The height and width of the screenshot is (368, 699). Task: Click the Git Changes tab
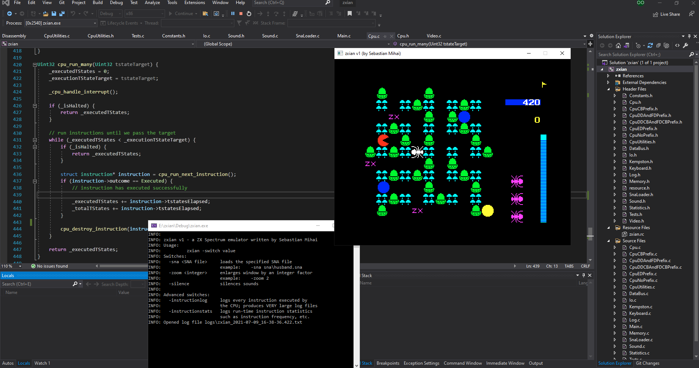tap(647, 363)
